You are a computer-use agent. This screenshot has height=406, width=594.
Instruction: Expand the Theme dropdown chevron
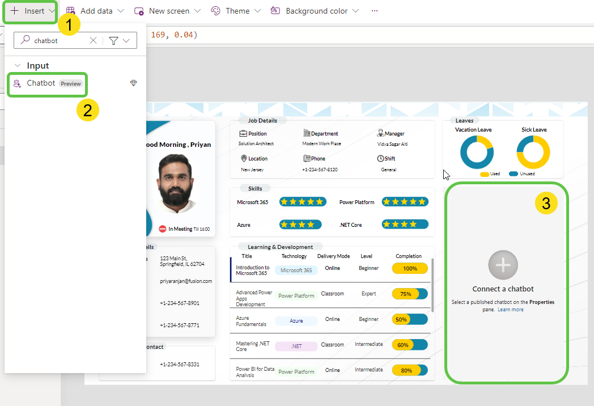pyautogui.click(x=257, y=11)
